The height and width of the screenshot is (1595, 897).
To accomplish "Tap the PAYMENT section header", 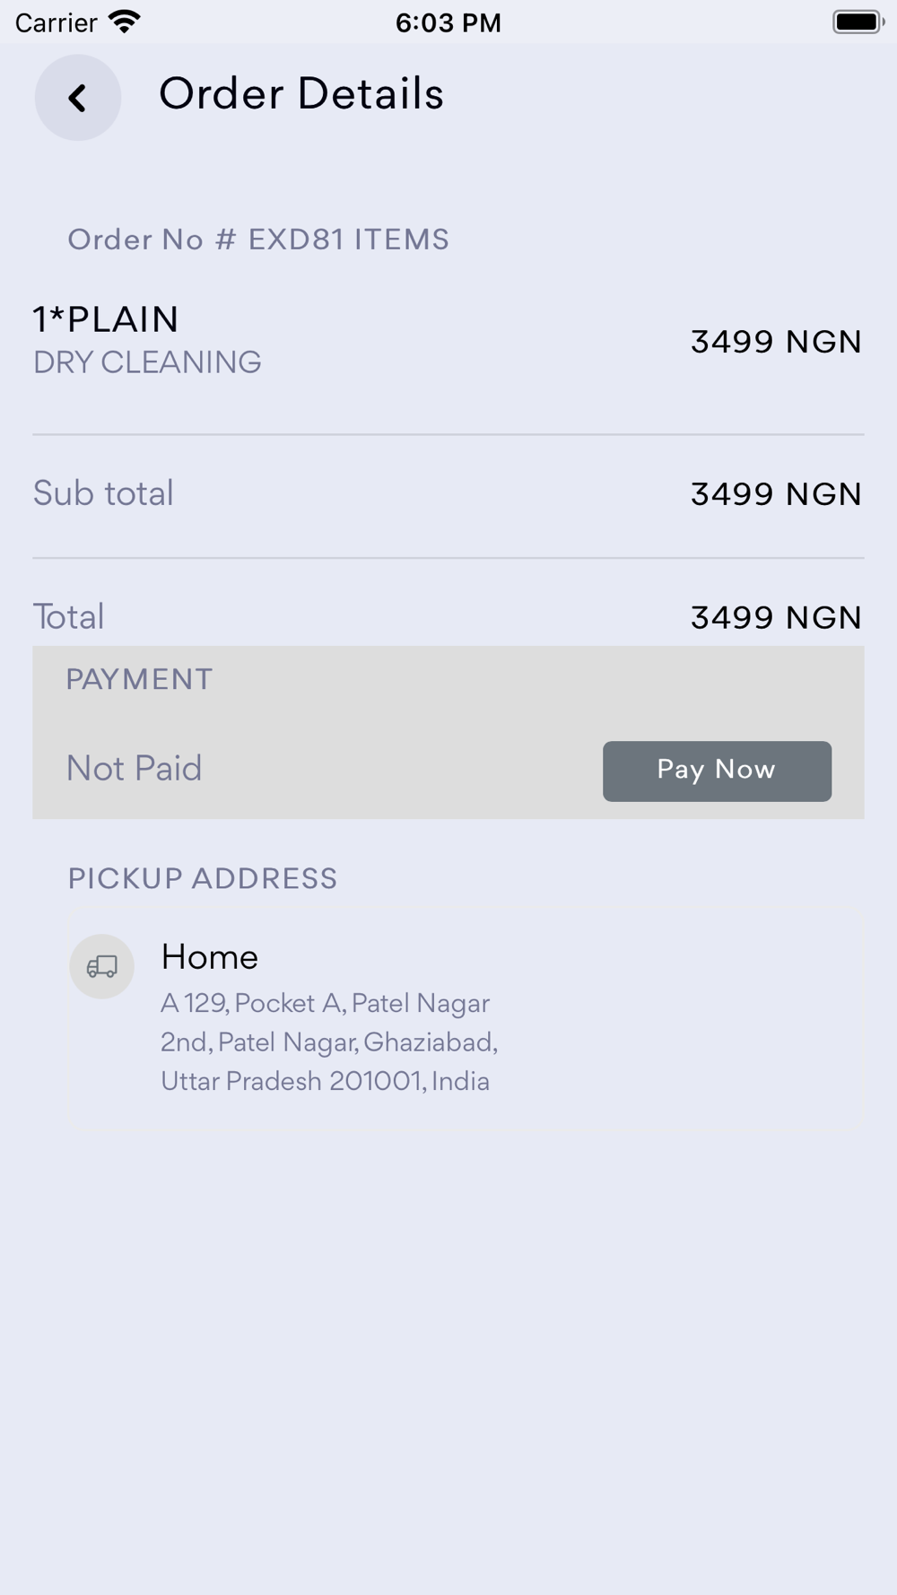I will click(x=139, y=680).
